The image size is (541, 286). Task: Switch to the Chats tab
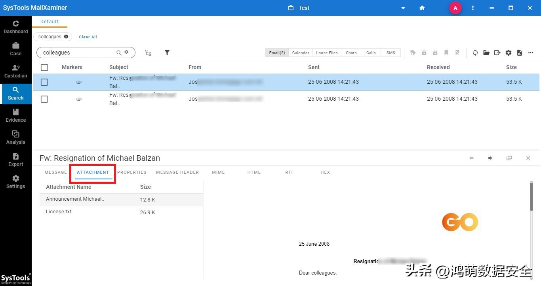pos(351,53)
